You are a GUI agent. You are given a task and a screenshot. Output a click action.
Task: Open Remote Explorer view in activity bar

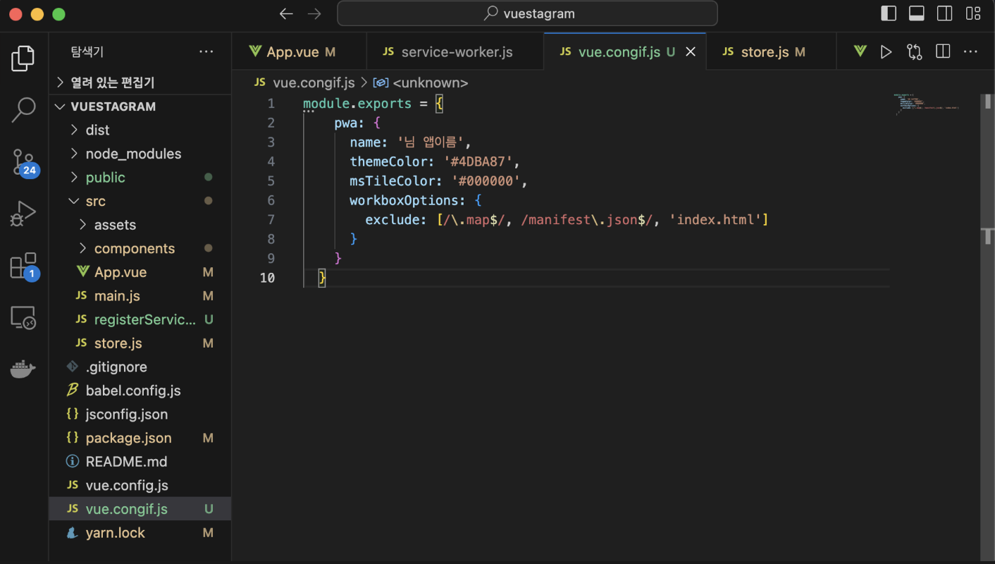(x=23, y=318)
